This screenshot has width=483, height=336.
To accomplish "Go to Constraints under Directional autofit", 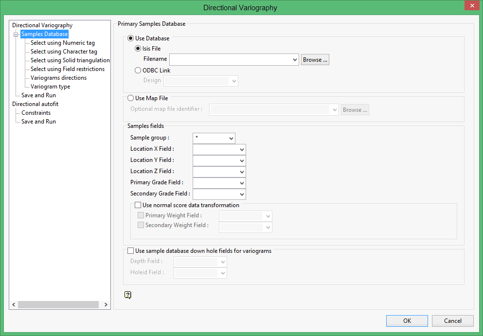I will (x=36, y=113).
